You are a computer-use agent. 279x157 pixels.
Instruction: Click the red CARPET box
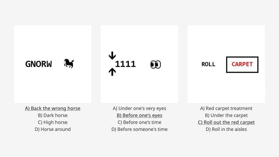tap(242, 65)
